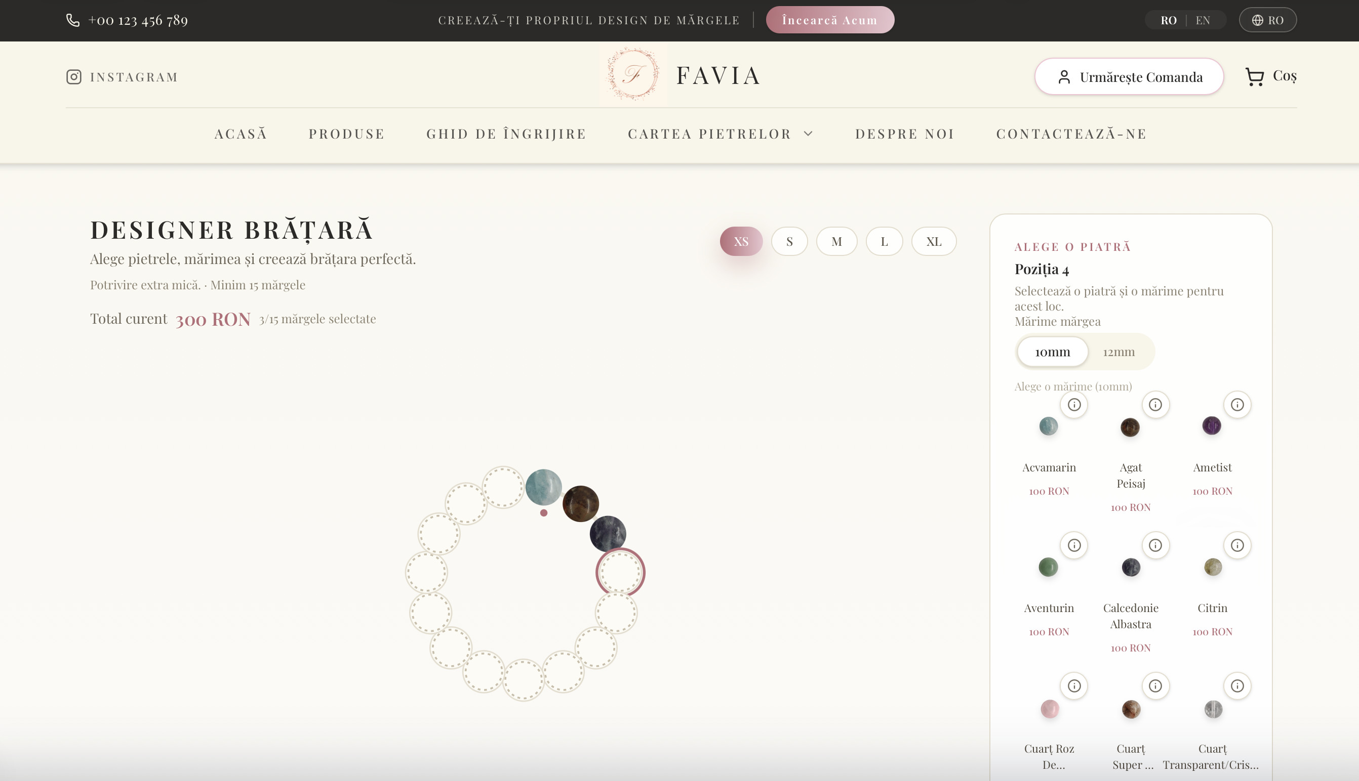Open Urmărește Comanda
Viewport: 1359px width, 781px height.
1129,76
